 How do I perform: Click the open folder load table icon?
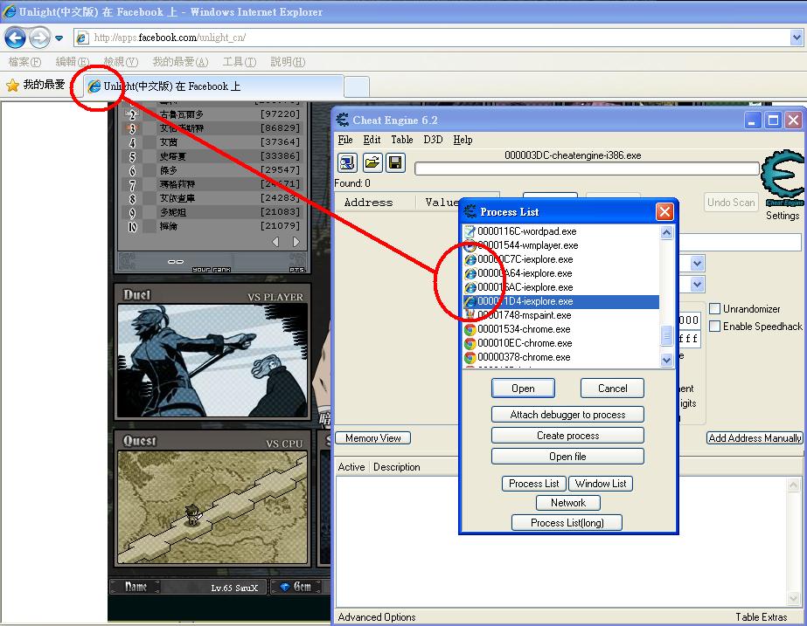tap(372, 163)
